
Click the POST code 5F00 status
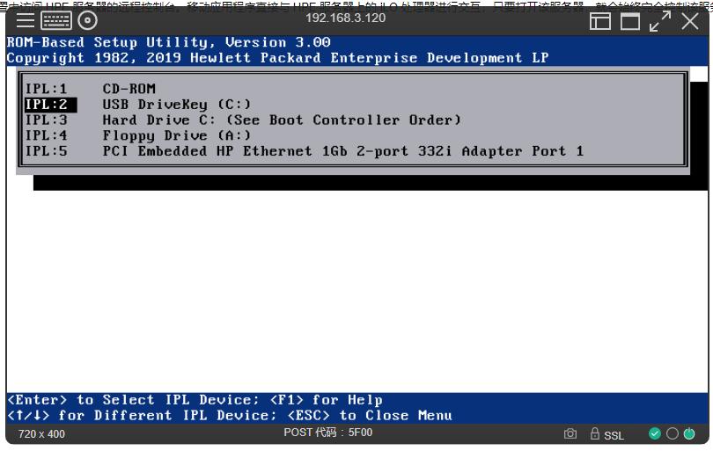click(x=327, y=433)
